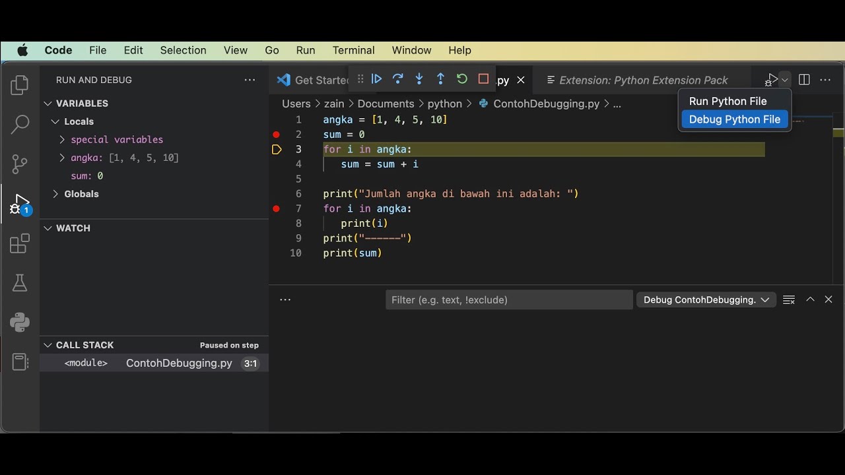
Task: Open the Python view in activity bar
Action: click(20, 322)
